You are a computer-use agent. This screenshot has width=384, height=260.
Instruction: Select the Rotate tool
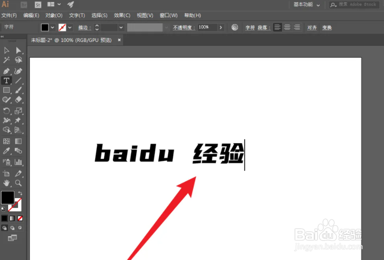tap(7, 111)
